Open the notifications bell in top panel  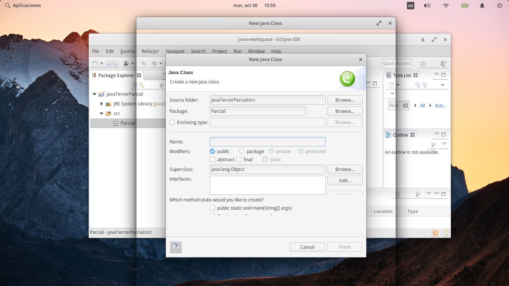[x=482, y=6]
